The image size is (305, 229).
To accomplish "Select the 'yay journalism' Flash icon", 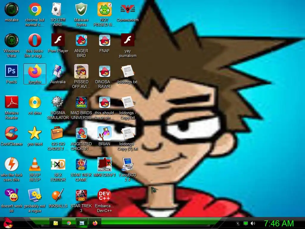I will [127, 40].
